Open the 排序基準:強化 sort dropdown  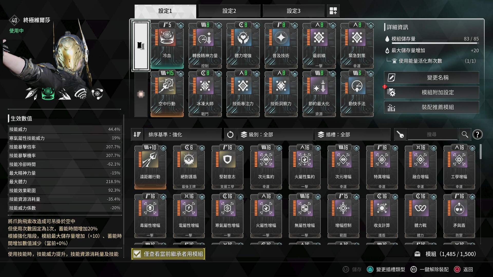click(183, 134)
